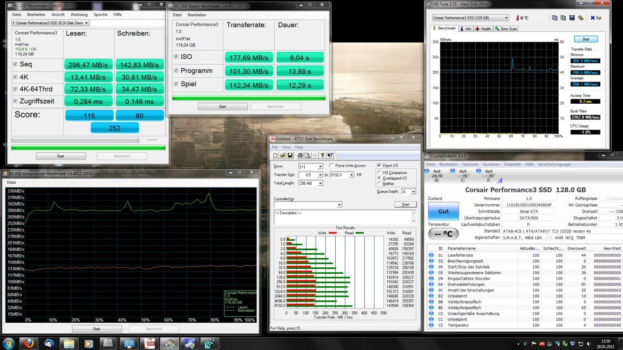This screenshot has width=623, height=350.
Task: Switch to HD Tune Health tab
Action: (483, 29)
